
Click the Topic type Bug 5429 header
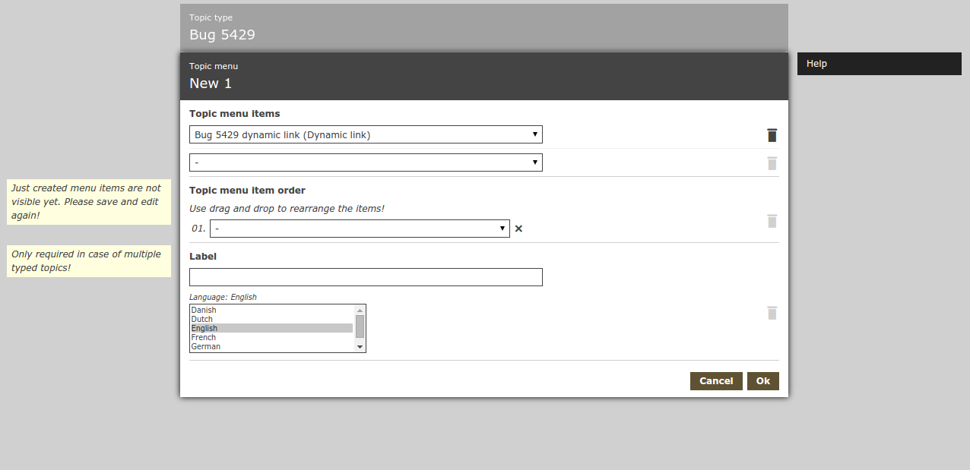pos(483,27)
